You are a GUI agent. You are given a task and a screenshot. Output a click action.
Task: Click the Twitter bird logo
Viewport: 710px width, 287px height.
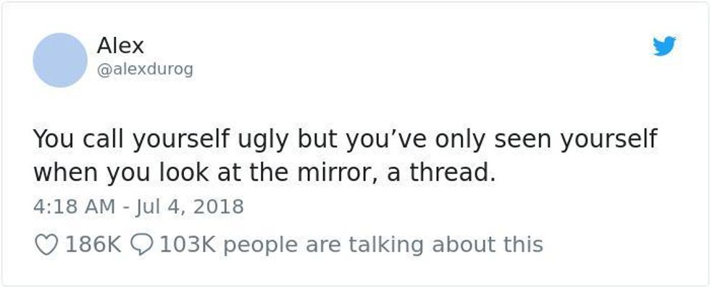664,46
